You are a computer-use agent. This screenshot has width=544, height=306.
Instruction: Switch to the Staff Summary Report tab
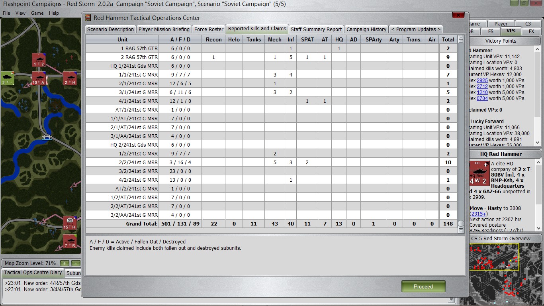click(316, 29)
